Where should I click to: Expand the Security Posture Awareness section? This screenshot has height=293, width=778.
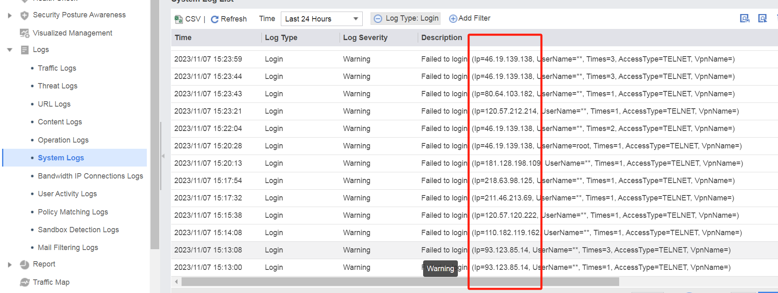pos(10,15)
